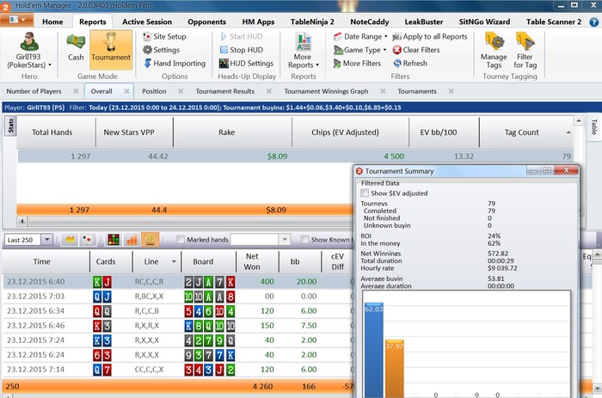Expand the Date Range dropdown
The image size is (602, 398).
coord(386,37)
